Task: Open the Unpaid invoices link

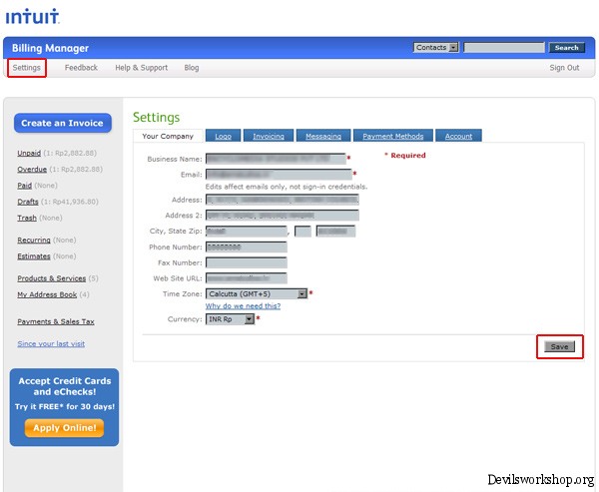Action: pos(29,153)
